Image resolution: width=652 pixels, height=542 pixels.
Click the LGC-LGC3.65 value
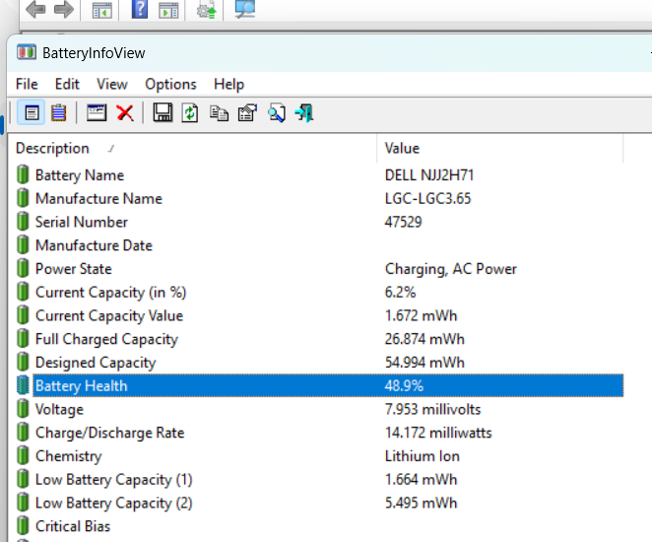pos(427,198)
